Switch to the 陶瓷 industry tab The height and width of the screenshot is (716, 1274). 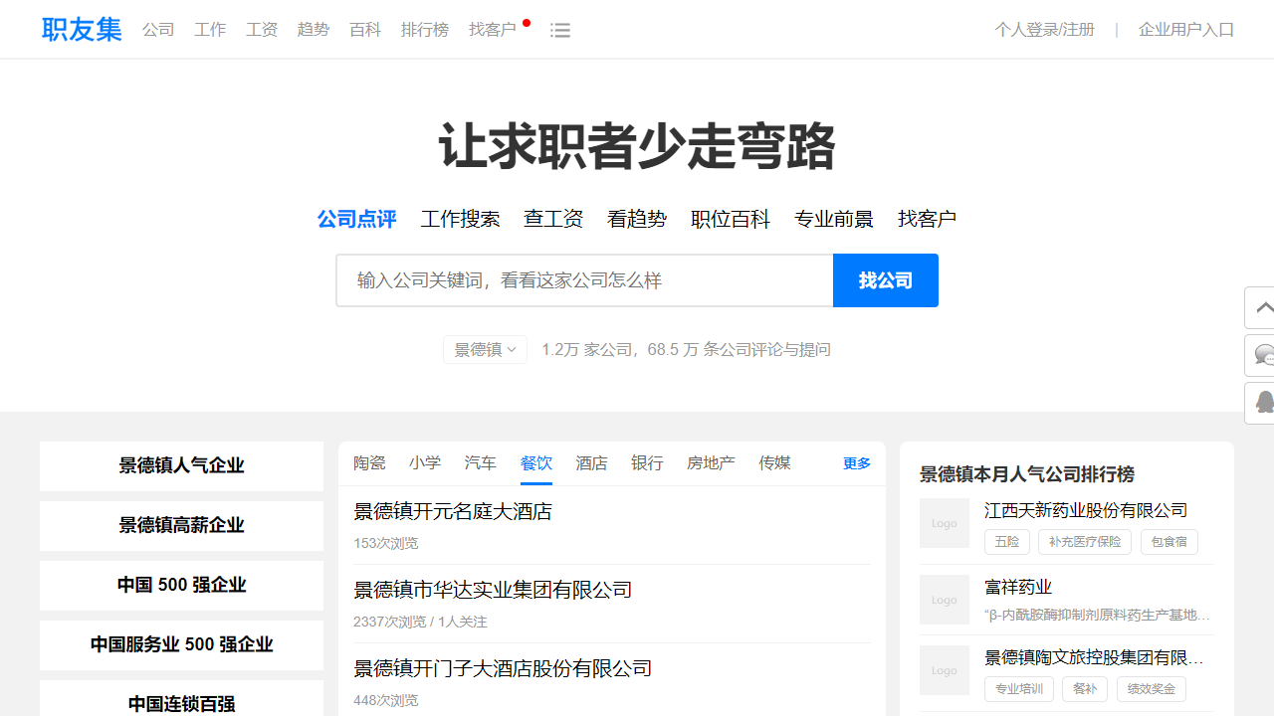pos(369,463)
